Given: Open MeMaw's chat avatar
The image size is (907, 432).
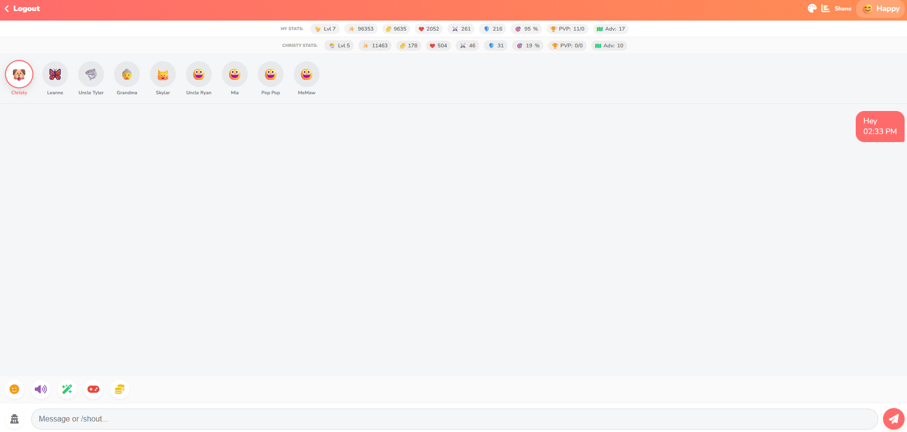Looking at the screenshot, I should click(x=307, y=74).
